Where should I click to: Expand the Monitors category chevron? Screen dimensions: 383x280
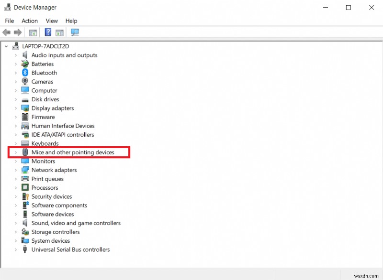coord(16,162)
